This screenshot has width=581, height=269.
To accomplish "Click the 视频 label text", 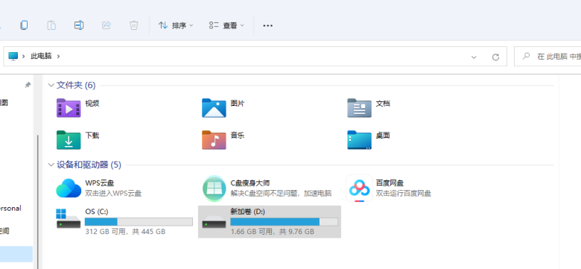I will [92, 104].
